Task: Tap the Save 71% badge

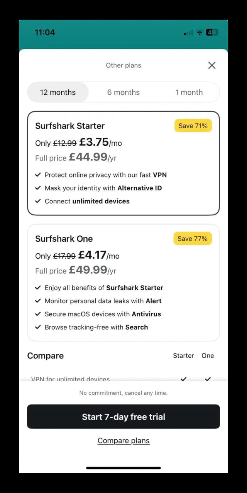Action: point(193,126)
